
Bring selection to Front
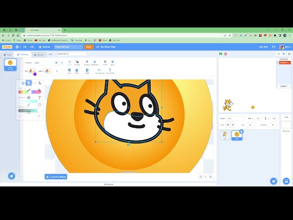click(105, 63)
